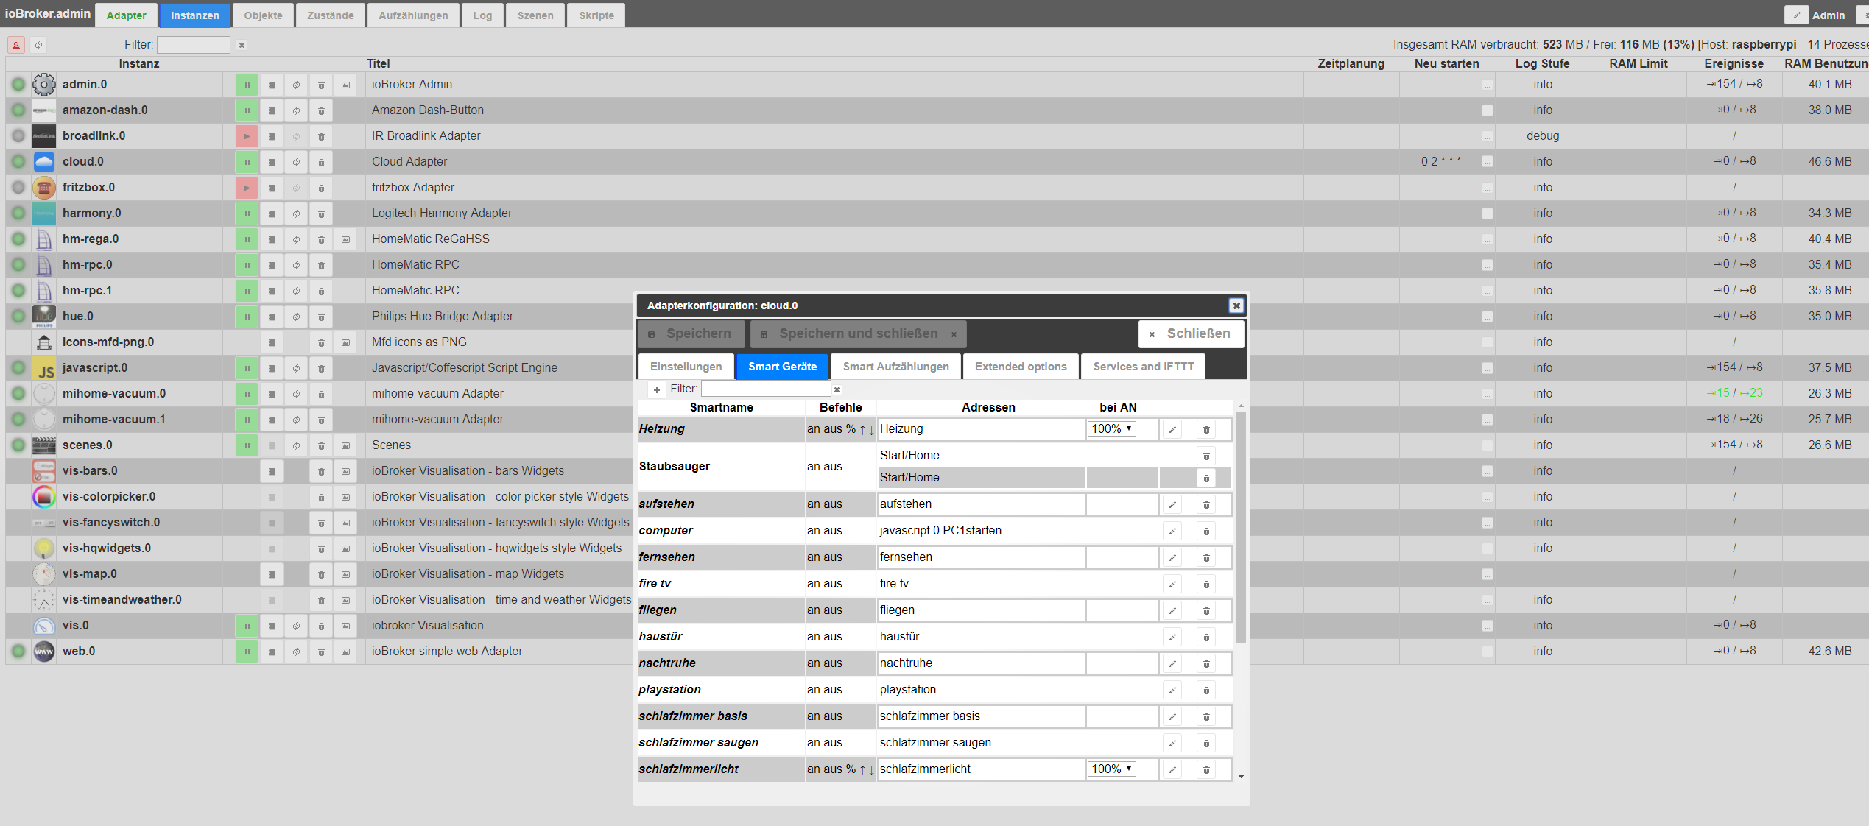Open settings of harmony.0 instance
1869x826 pixels.
point(272,213)
